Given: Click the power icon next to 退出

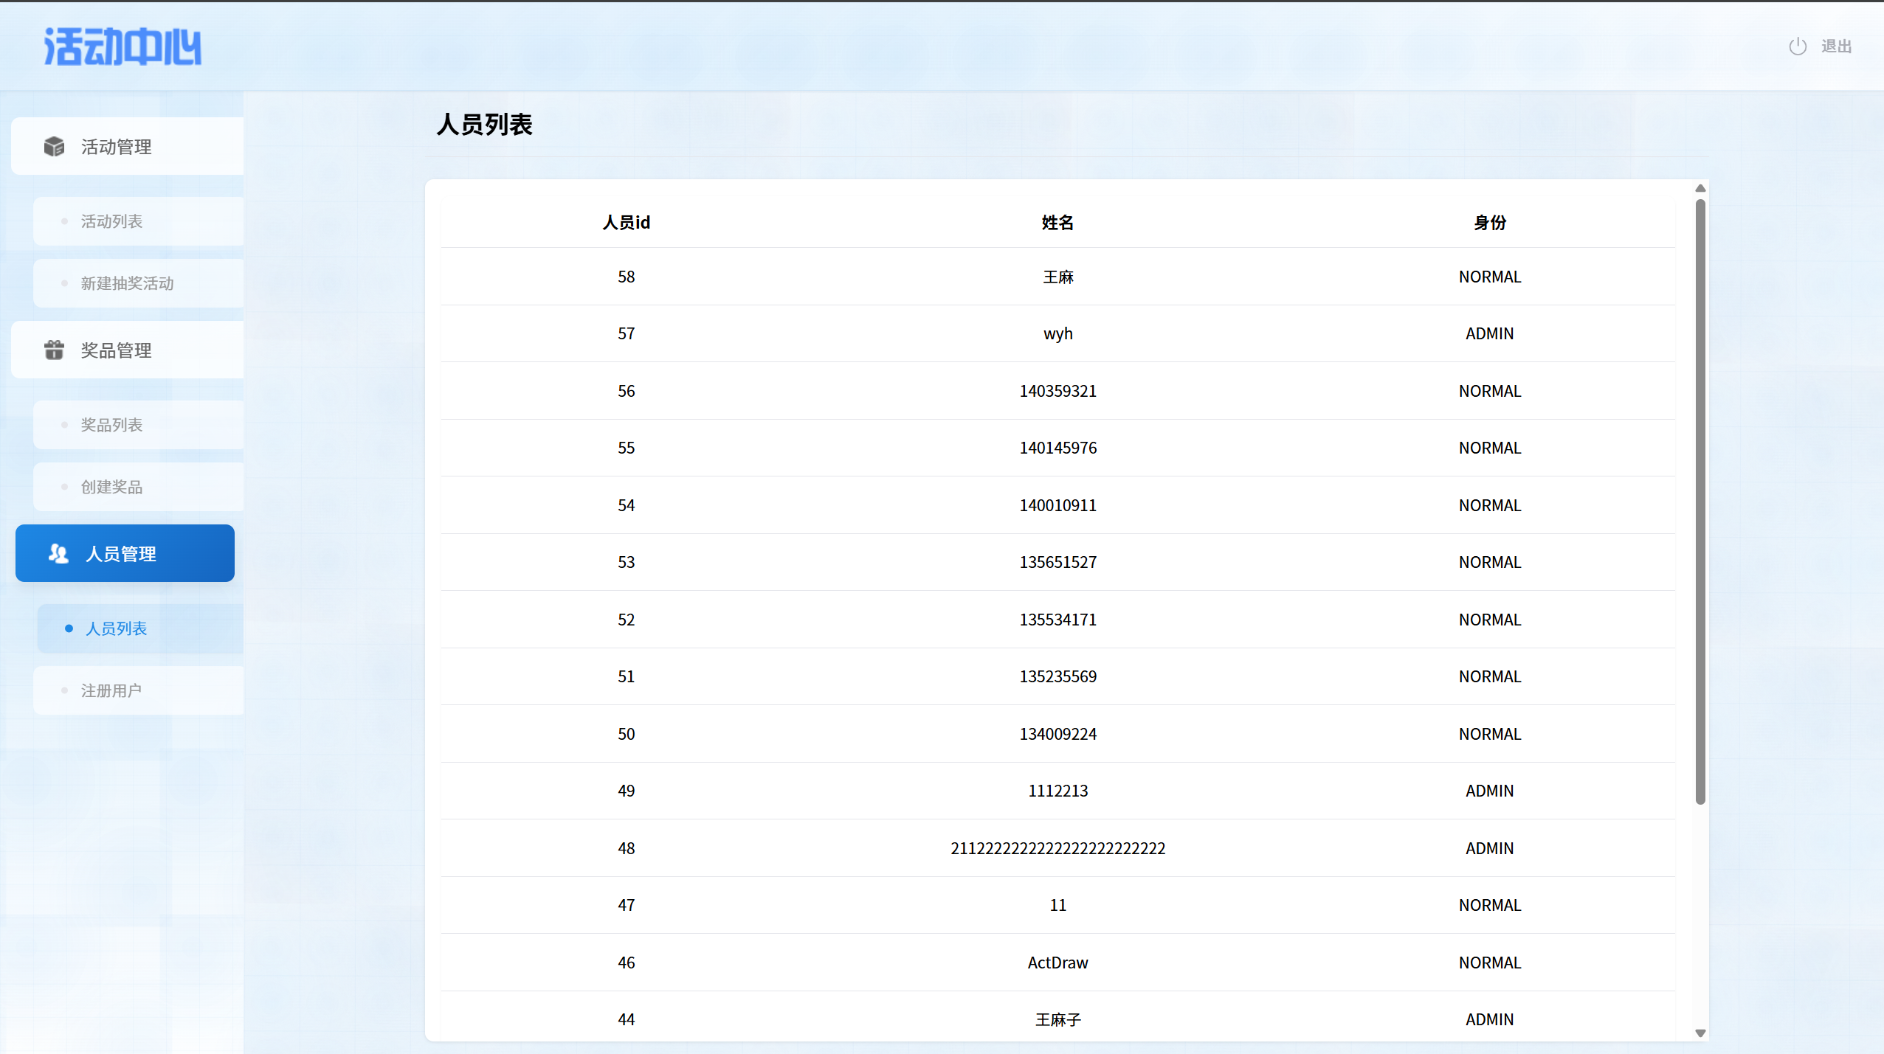Looking at the screenshot, I should coord(1797,46).
